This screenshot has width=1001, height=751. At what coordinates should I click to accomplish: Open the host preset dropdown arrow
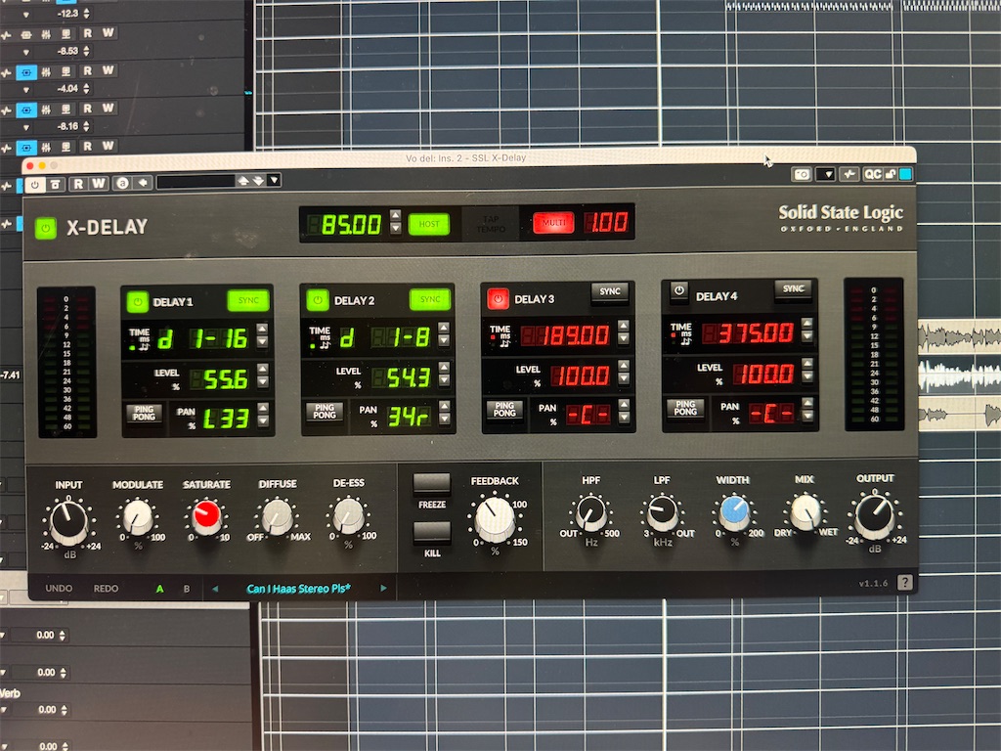[x=274, y=181]
